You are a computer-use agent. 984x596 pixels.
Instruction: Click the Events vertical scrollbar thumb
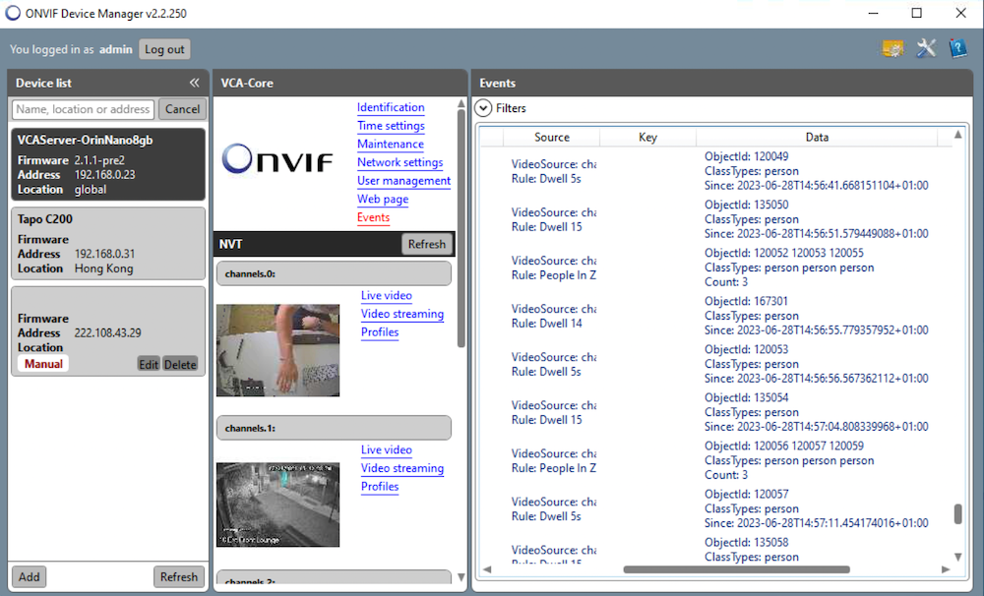(x=957, y=513)
